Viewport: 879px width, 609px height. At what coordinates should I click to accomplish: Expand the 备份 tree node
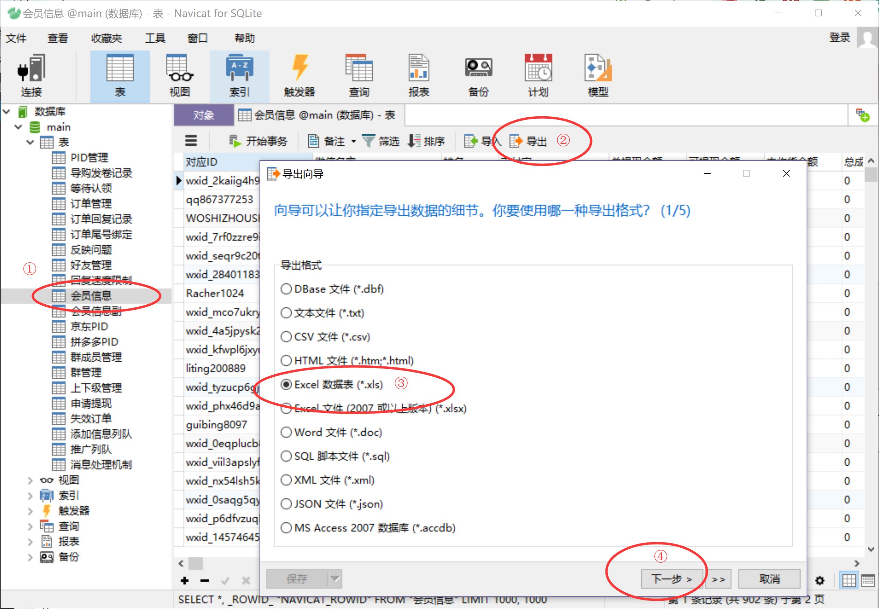point(30,557)
